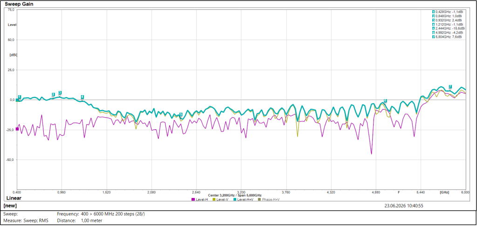Click the timestamp 23.06.2026 10:40:55

(404, 206)
